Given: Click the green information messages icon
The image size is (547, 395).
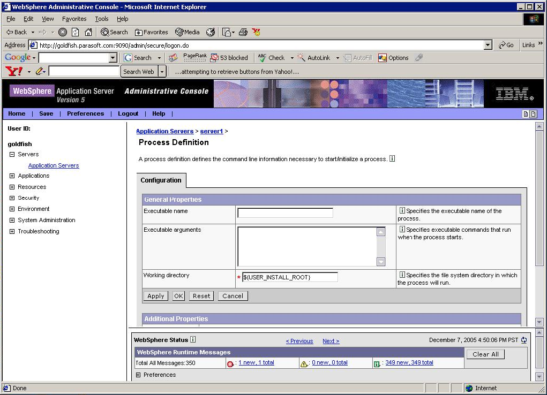Looking at the screenshot, I should [x=377, y=364].
